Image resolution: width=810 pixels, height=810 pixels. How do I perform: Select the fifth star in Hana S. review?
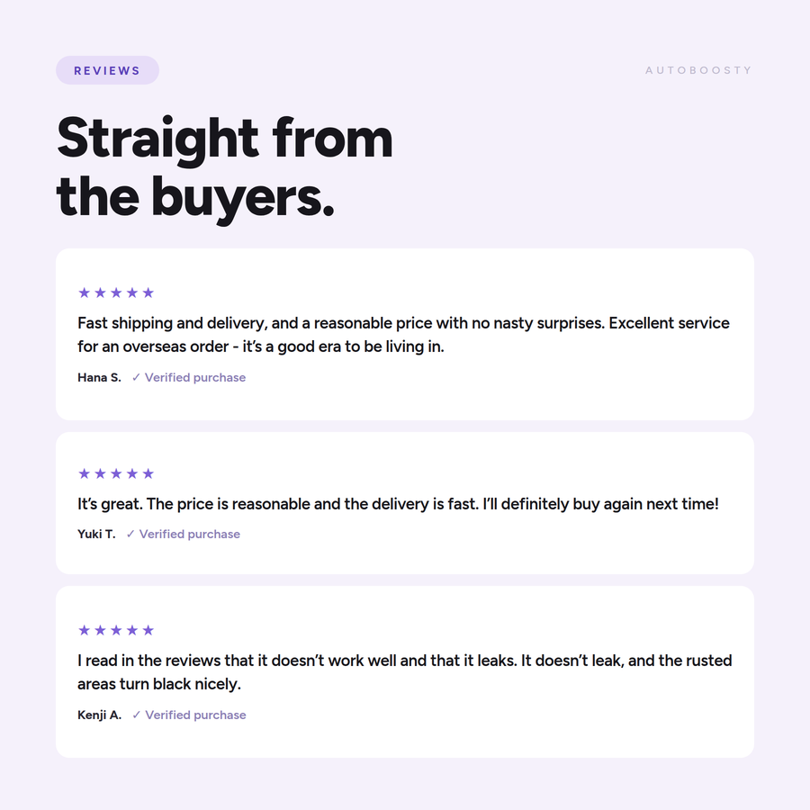[148, 292]
